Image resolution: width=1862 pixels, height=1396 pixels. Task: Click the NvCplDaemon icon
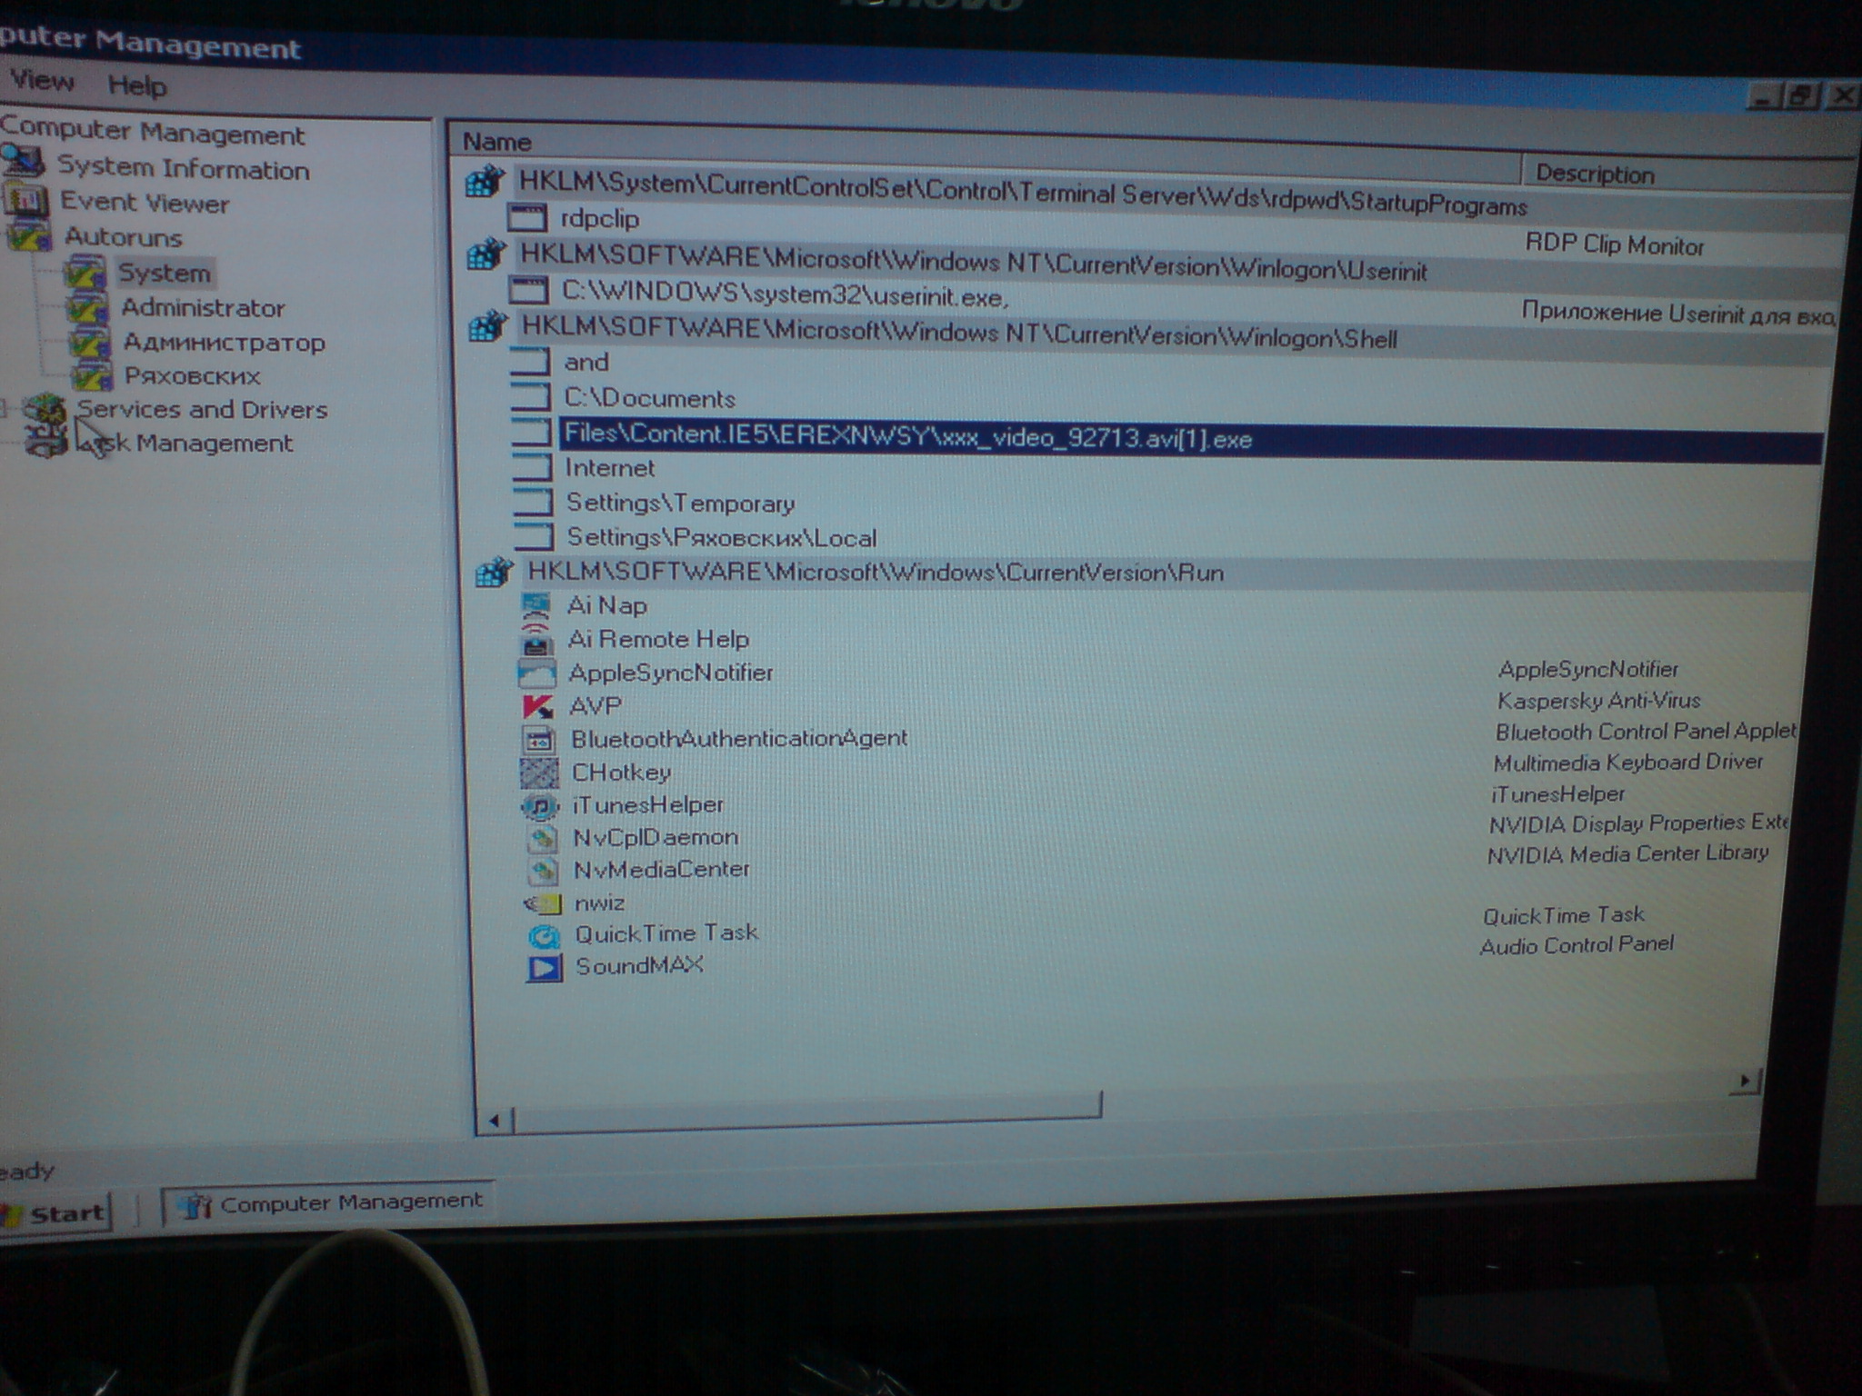(543, 837)
